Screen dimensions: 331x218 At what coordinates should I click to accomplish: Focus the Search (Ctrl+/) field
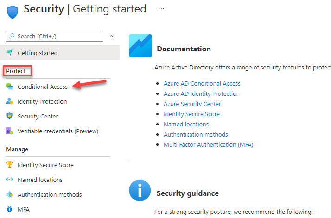coord(55,36)
